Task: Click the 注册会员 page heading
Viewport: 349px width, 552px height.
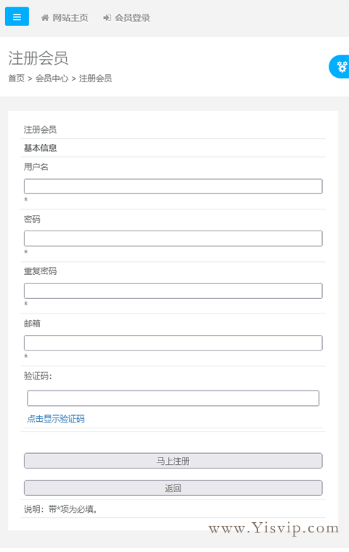Action: pyautogui.click(x=38, y=57)
